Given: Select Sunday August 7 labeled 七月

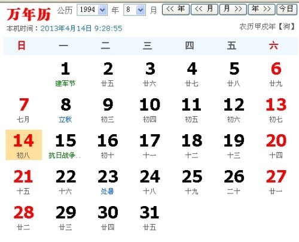Looking at the screenshot, I should 23,110.
